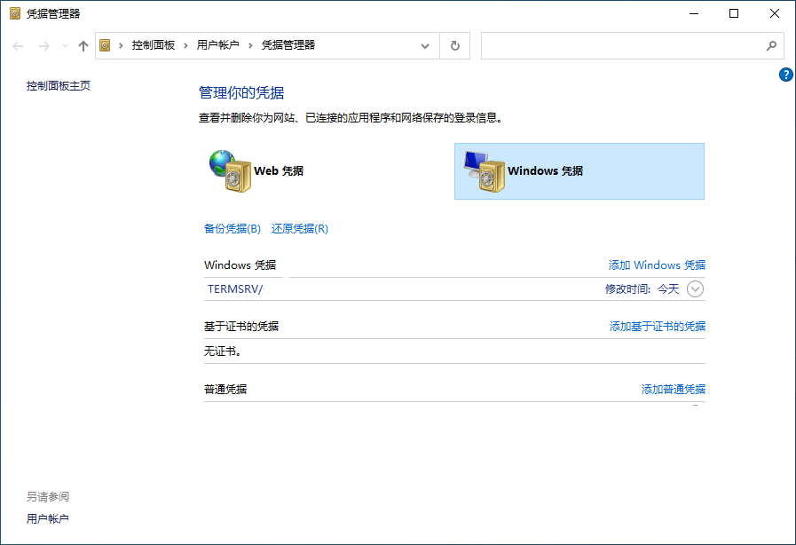Expand the breadcrumb arrow before 控制面板
This screenshot has height=545, width=796.
click(121, 46)
